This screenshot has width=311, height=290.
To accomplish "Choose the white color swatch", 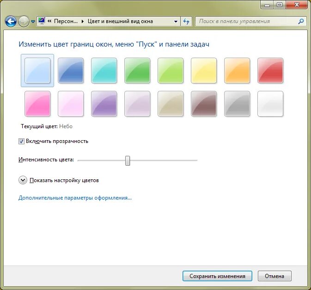I will click(x=270, y=104).
